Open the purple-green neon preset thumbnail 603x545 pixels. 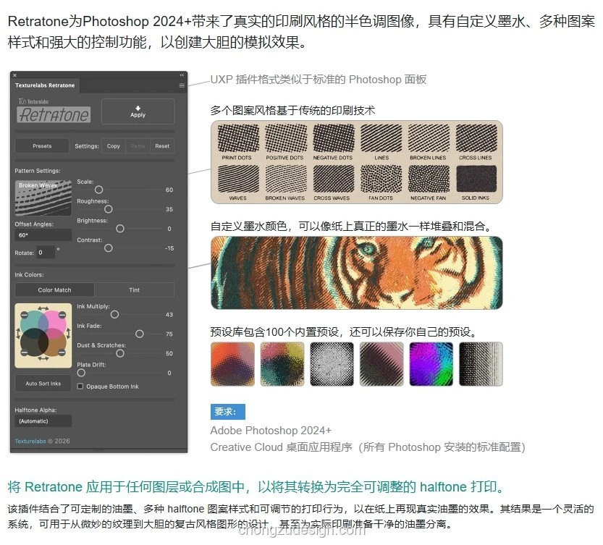click(x=431, y=364)
